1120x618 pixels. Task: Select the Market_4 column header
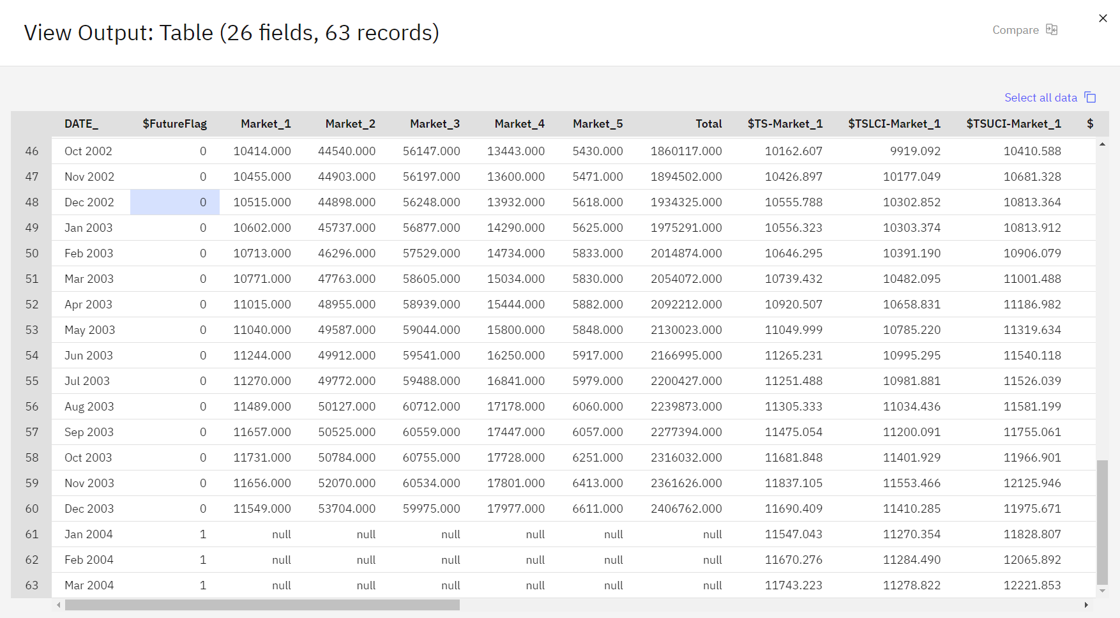tap(519, 124)
